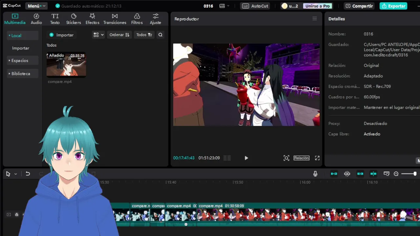Screen dimensions: 420x236
Task: Open the Stickers tab
Action: tap(73, 19)
